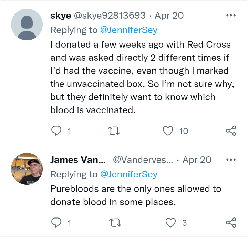Like skye's tweet with 10 likes
The width and height of the screenshot is (248, 242).
(168, 131)
